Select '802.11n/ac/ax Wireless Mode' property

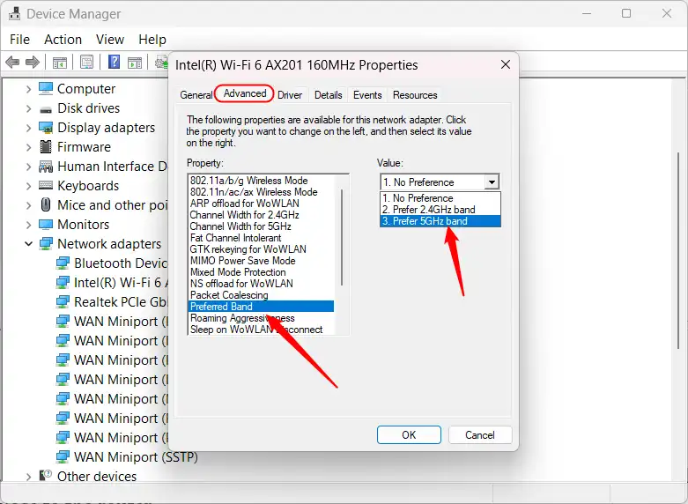(x=262, y=192)
